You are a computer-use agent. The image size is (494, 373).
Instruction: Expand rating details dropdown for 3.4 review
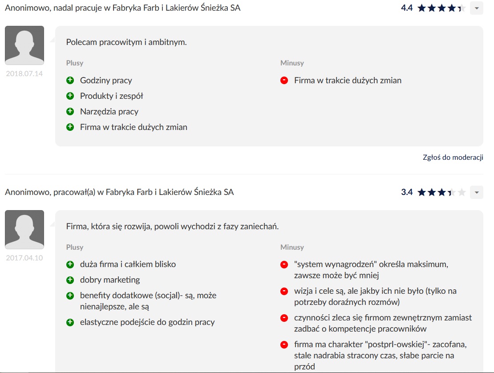click(477, 192)
